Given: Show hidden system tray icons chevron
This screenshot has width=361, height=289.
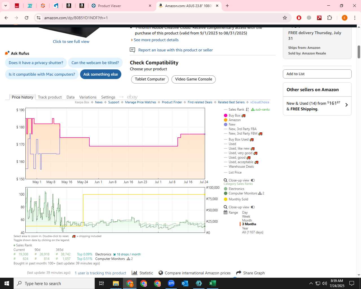Looking at the screenshot, I should (x=311, y=283).
